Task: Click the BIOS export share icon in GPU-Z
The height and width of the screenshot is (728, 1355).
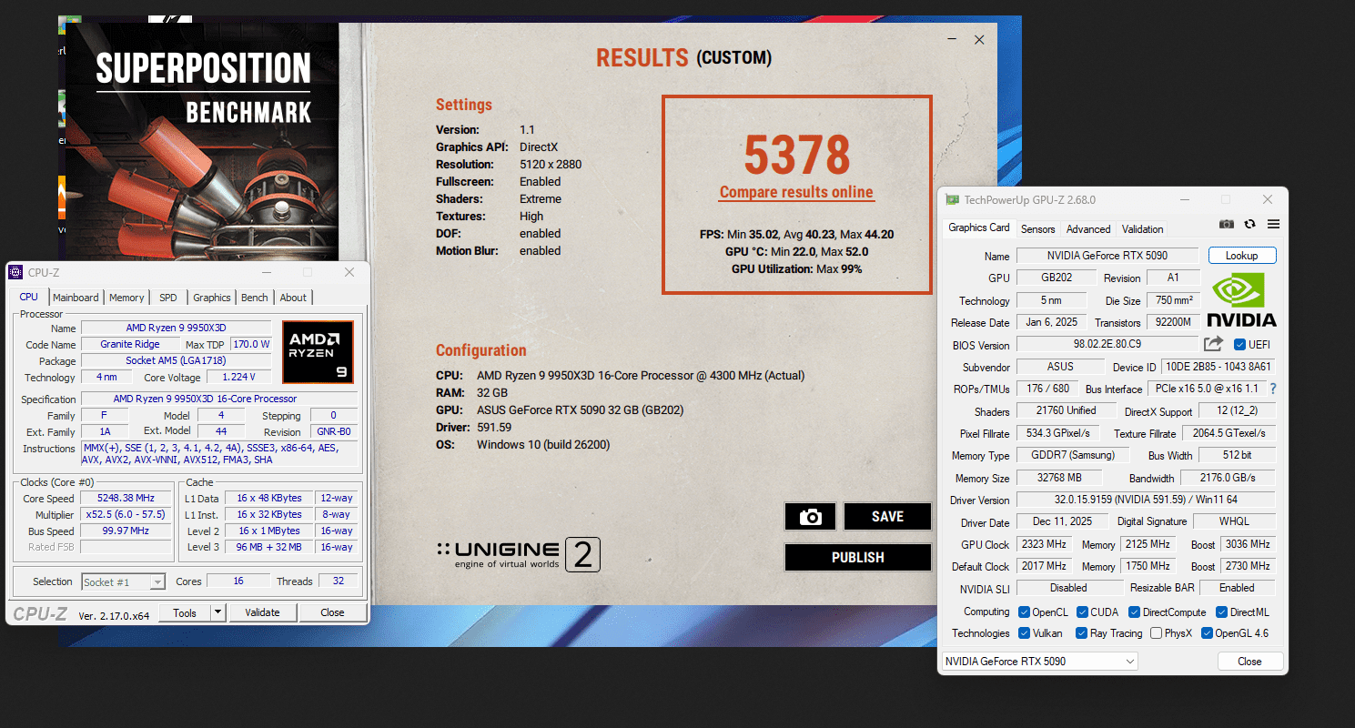Action: coord(1213,344)
